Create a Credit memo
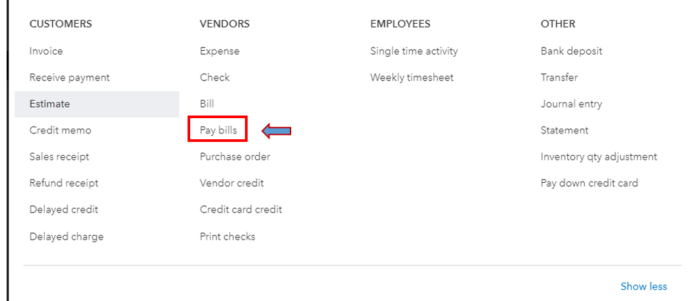 click(x=60, y=130)
